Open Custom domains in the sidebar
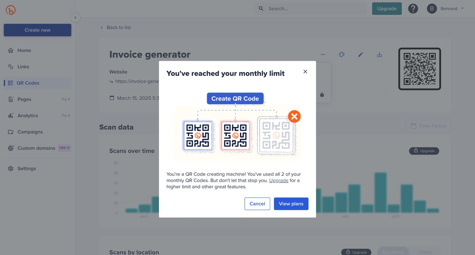 [37, 148]
